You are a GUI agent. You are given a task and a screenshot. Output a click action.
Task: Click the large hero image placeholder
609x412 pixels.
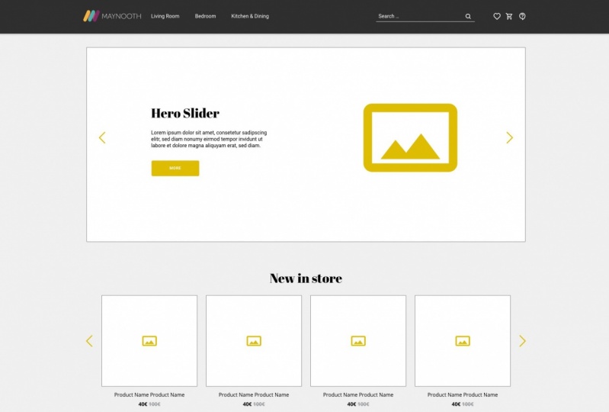pos(410,137)
